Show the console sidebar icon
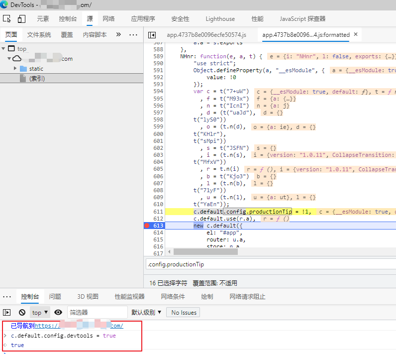This screenshot has width=396, height=354. pyautogui.click(x=7, y=313)
